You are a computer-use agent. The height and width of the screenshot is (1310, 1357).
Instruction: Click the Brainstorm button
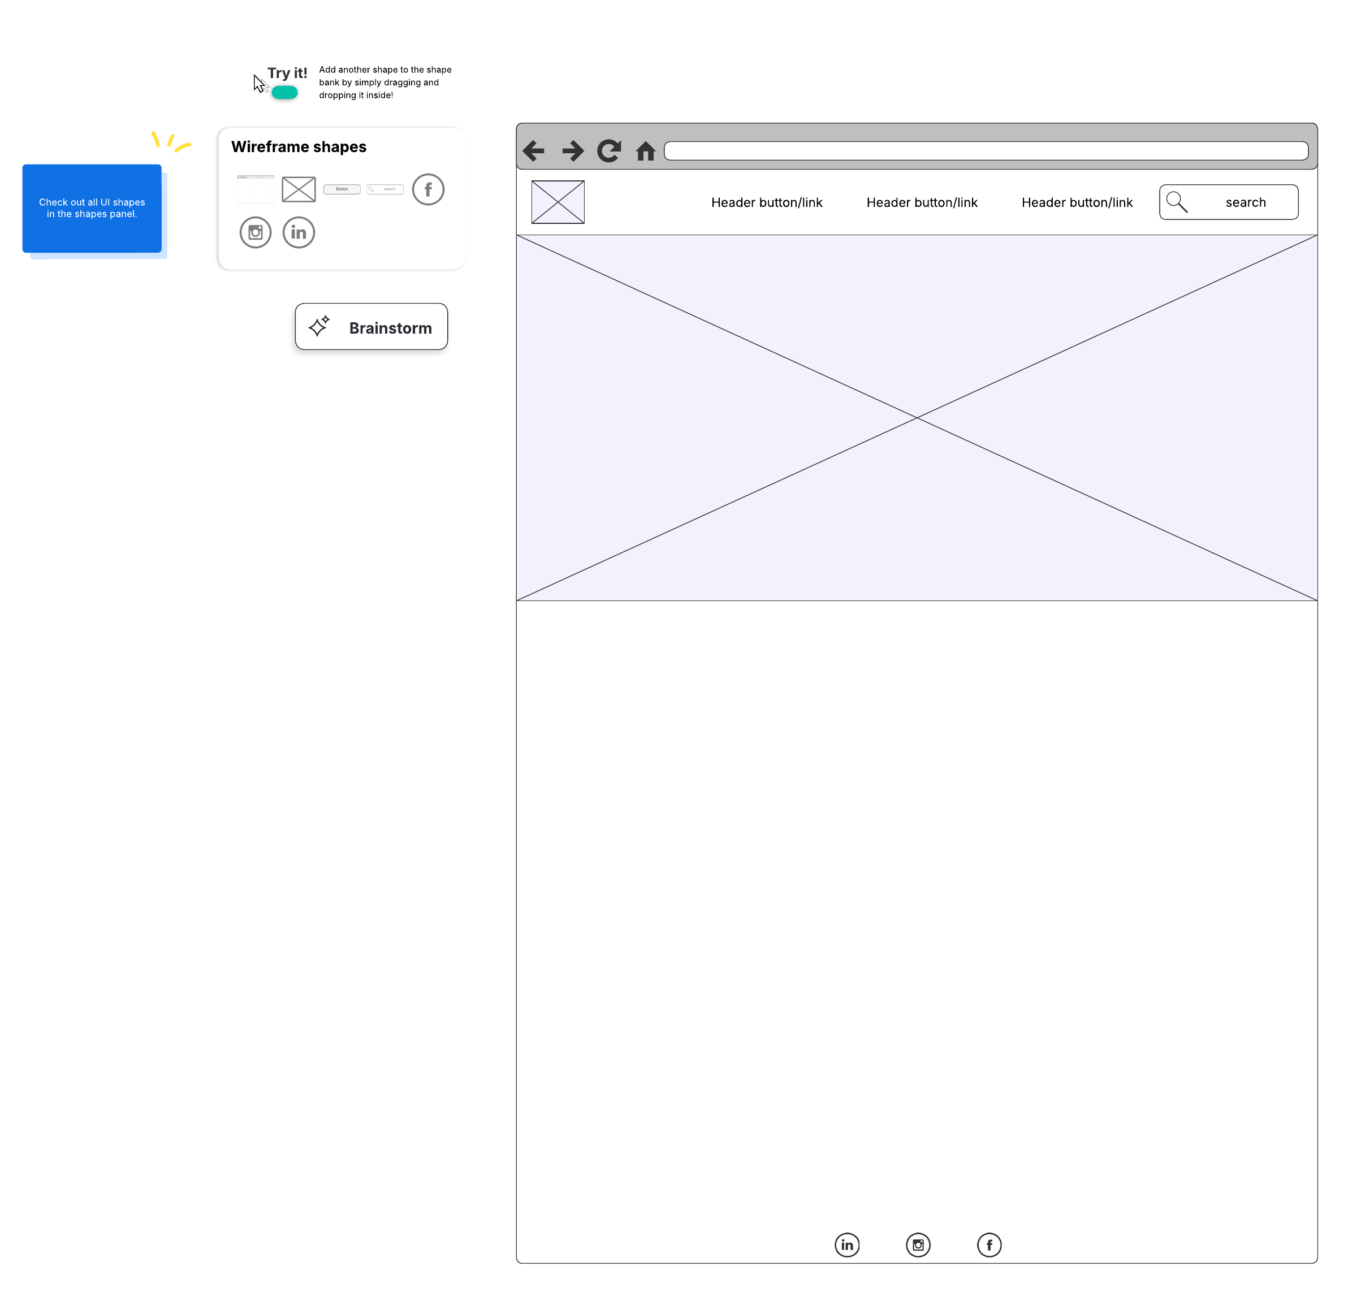[371, 327]
